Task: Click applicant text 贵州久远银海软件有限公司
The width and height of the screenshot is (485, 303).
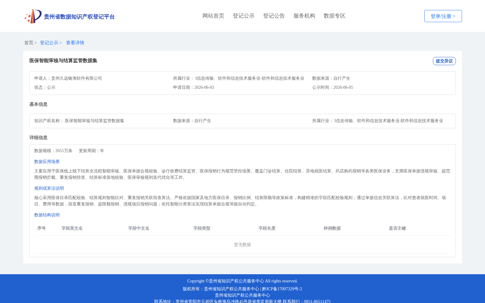Action: (x=77, y=78)
